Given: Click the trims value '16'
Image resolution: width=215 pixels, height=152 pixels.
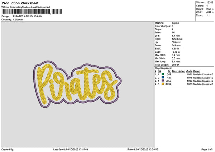Looking at the screenshot, I should point(173,33).
